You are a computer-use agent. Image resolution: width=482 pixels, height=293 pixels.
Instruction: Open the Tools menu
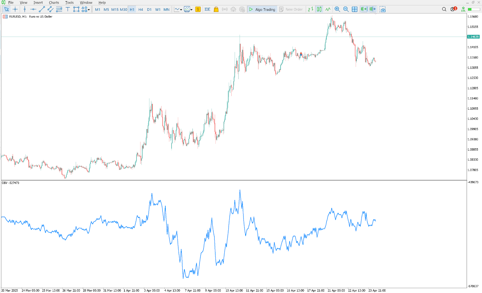69,2
